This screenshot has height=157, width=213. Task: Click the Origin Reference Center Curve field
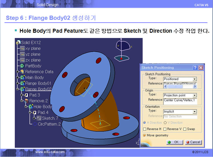[180, 100]
